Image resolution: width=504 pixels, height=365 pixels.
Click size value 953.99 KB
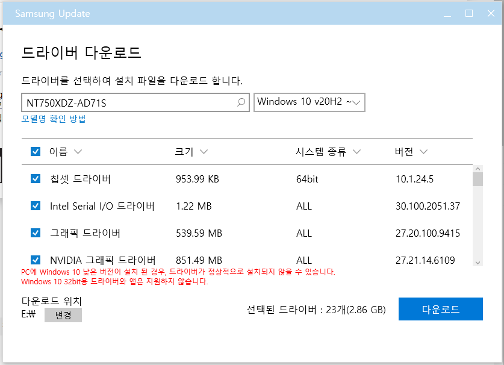click(x=198, y=179)
